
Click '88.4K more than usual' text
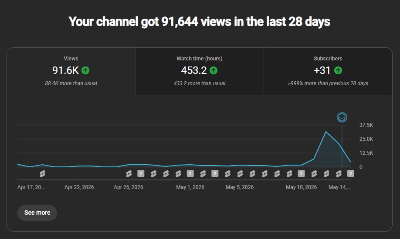[71, 83]
